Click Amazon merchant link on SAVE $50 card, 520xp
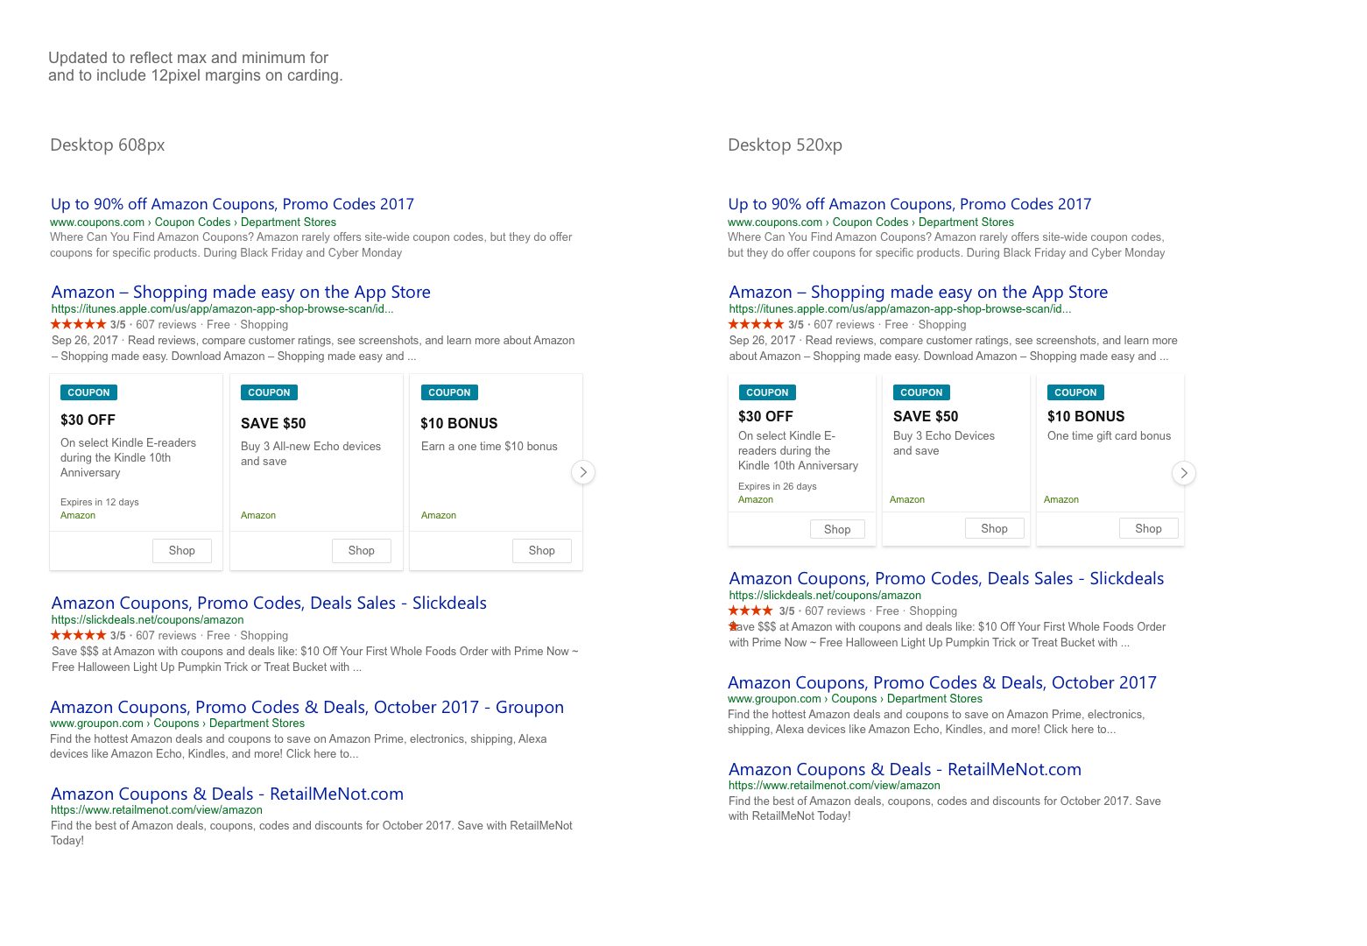Screen dimensions: 1367x946 pyautogui.click(x=907, y=499)
